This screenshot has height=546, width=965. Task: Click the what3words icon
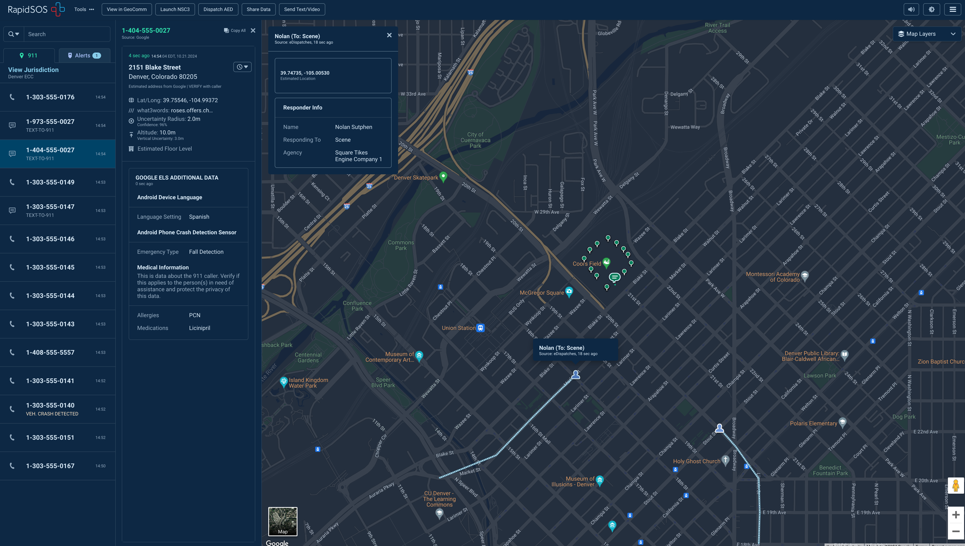coord(131,110)
